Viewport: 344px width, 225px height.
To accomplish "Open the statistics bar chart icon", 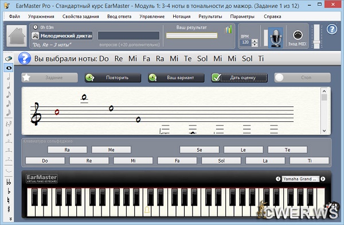I will (x=229, y=29).
